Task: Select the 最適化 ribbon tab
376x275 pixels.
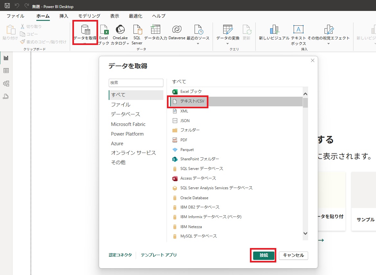Action: (x=135, y=16)
